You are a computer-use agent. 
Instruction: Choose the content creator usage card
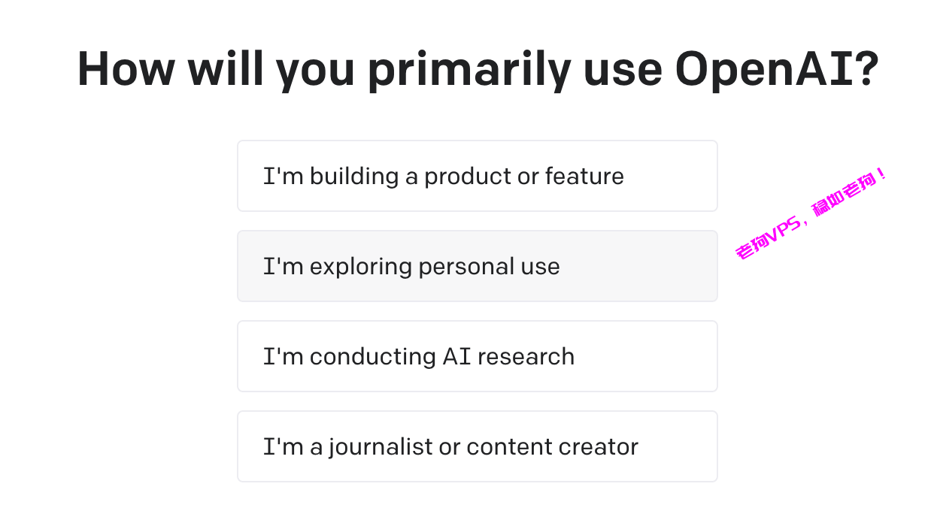(477, 446)
